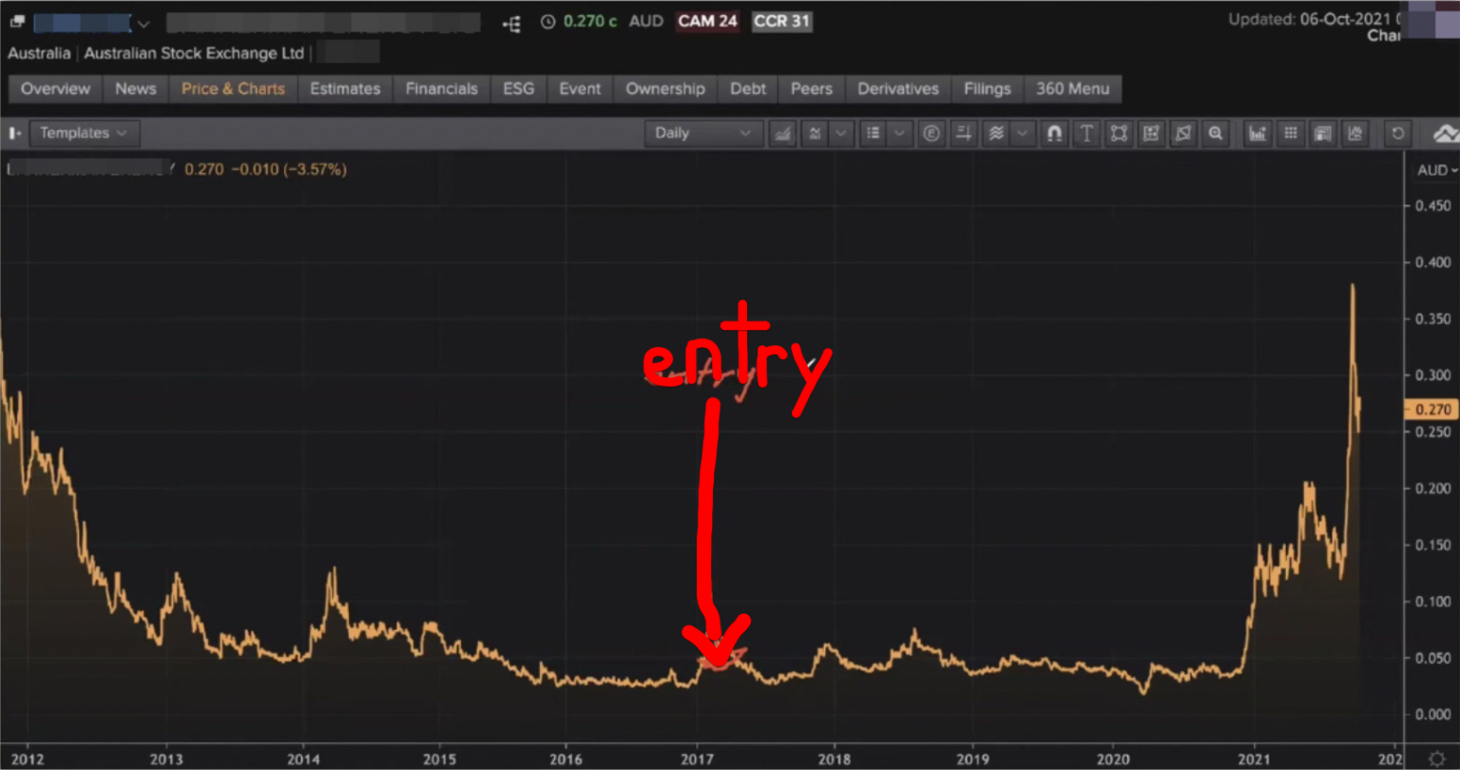This screenshot has height=770, width=1460.
Task: Select the shape nodes drawing tool
Action: 1119,133
